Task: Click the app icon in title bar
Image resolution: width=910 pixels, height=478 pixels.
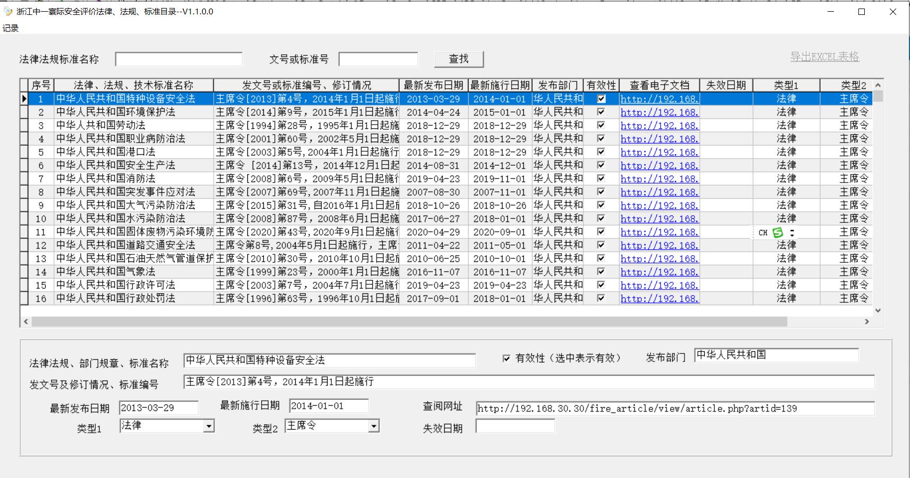Action: 8,11
